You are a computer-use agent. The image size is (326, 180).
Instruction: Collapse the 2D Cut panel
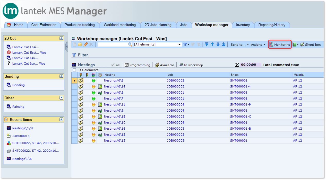(x=61, y=38)
